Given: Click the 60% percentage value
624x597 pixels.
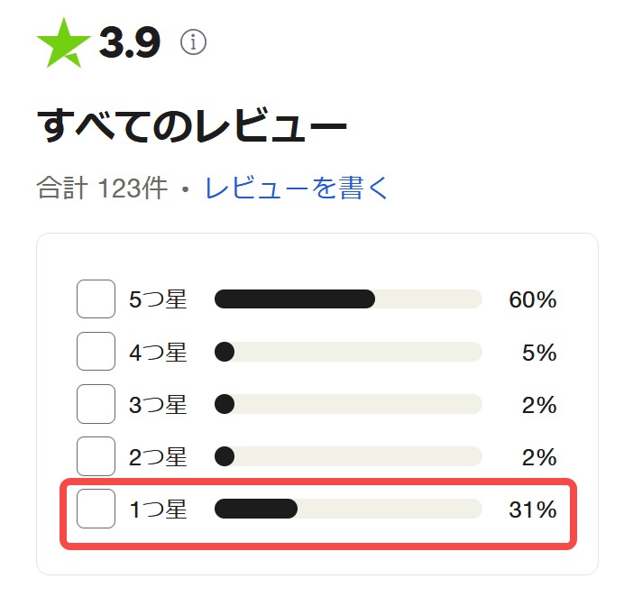Looking at the screenshot, I should click(x=533, y=299).
